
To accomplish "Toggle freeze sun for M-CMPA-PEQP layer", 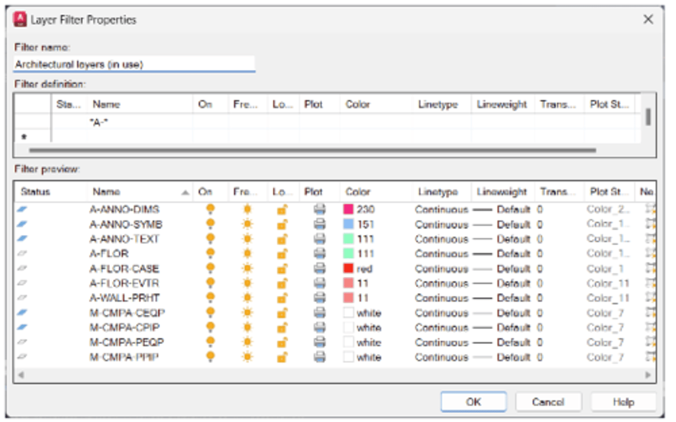I will [247, 343].
